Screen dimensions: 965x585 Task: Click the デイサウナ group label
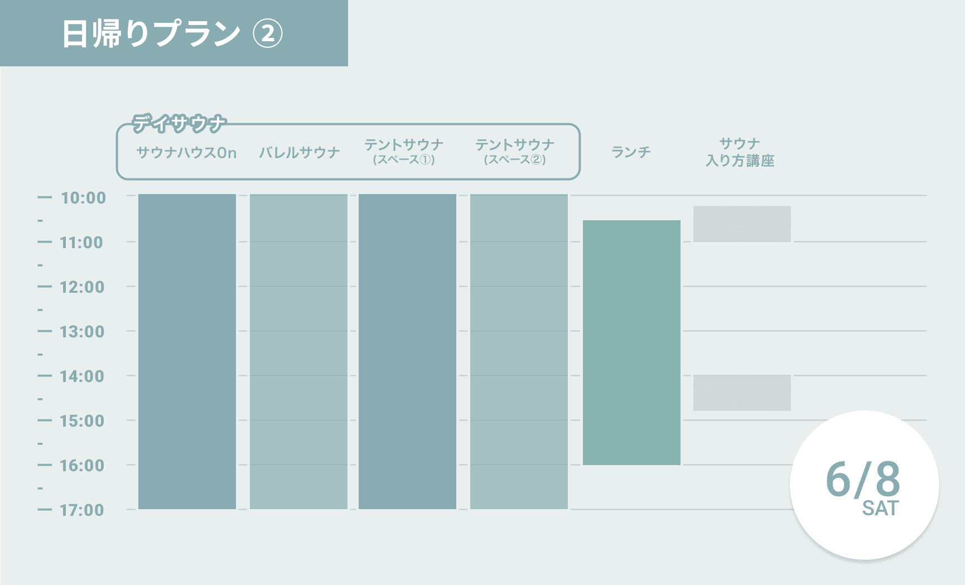click(x=179, y=123)
